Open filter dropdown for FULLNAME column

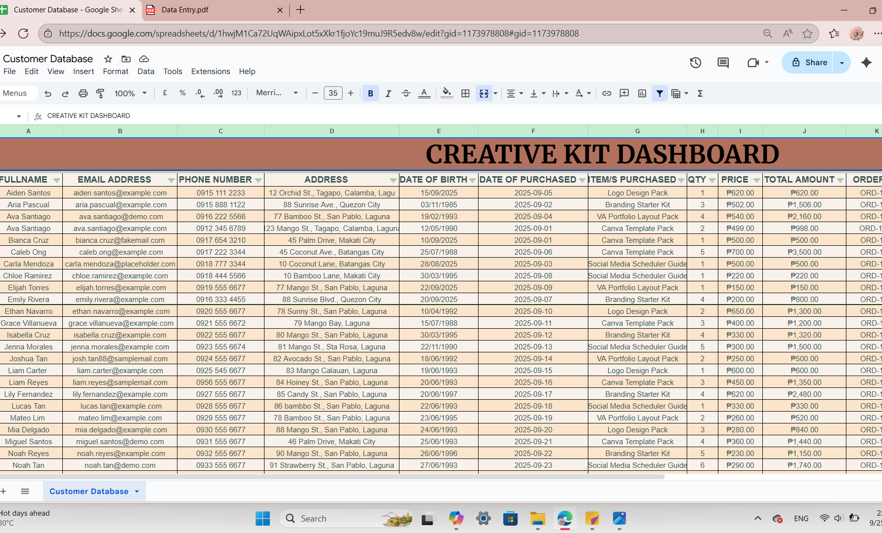(56, 180)
